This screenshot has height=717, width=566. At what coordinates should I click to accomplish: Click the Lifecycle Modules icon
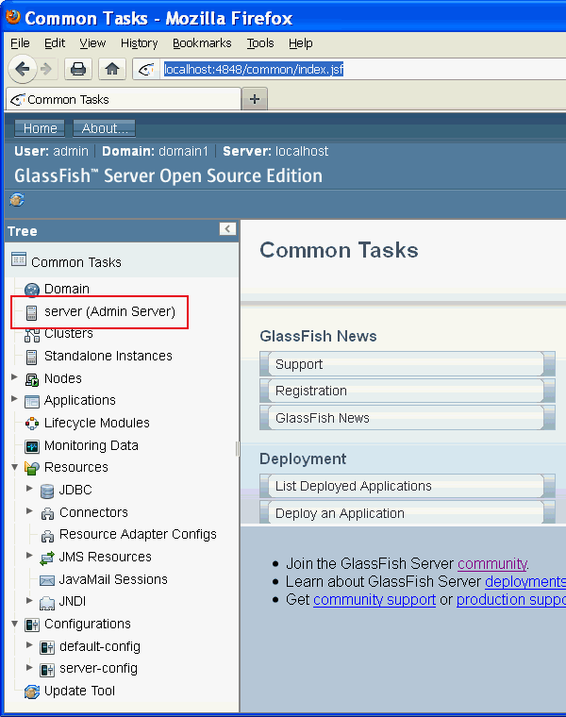32,423
